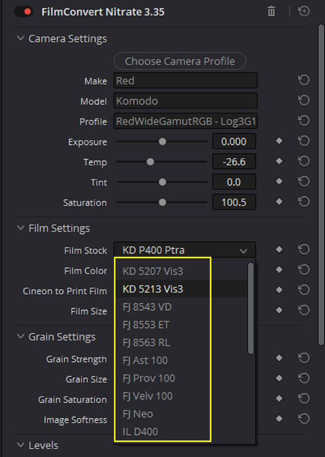Viewport: 325px width, 457px height.
Task: Click the film stock list scrollbar
Action: 250,308
